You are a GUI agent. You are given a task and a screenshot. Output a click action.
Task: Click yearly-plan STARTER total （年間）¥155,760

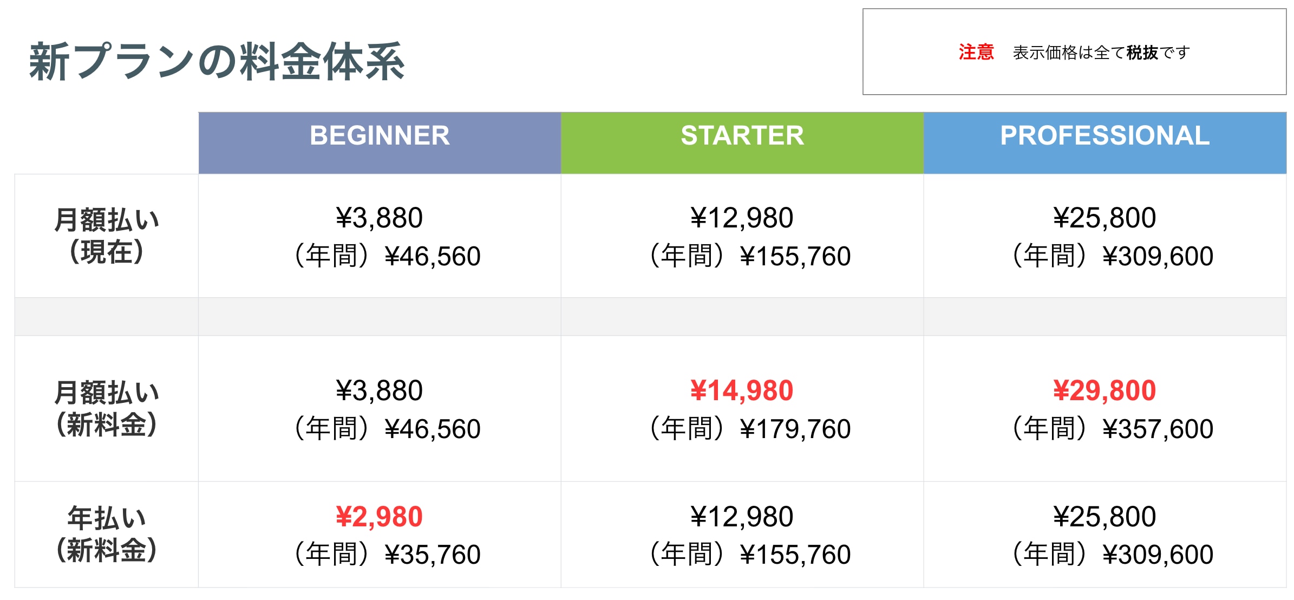click(749, 555)
